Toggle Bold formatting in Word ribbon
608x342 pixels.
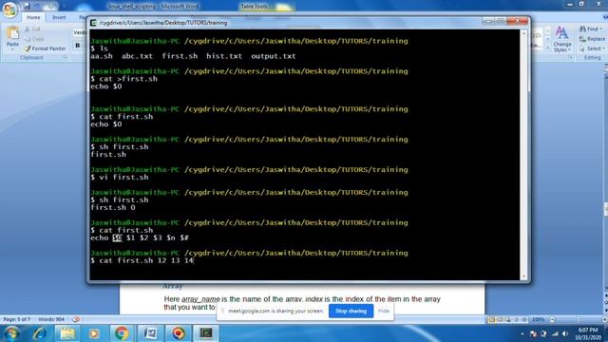tap(78, 46)
